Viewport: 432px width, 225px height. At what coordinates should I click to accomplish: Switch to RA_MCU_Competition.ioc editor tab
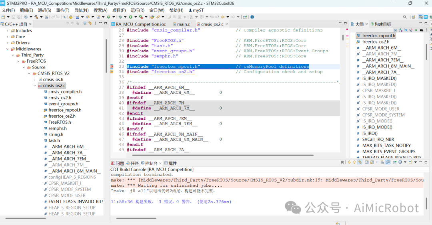[x=138, y=24]
